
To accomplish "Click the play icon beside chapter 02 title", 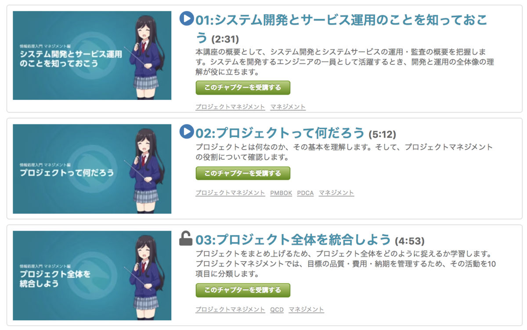I will (x=187, y=131).
